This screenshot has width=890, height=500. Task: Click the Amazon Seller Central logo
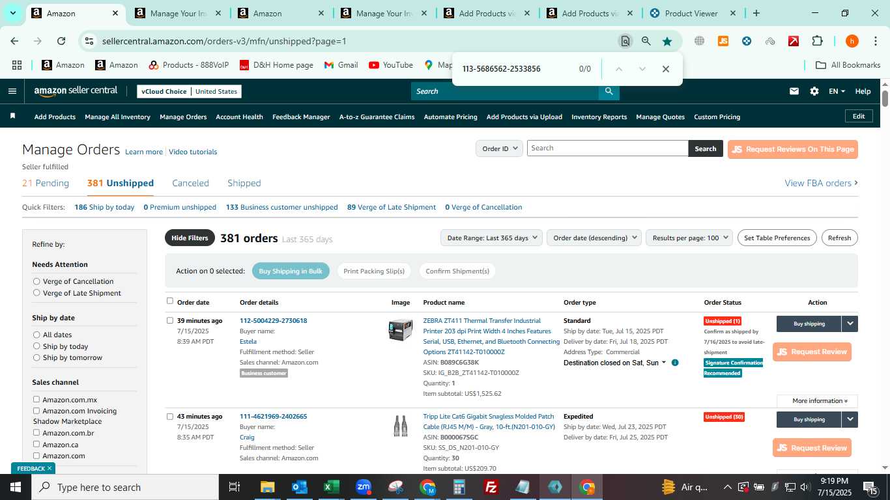click(76, 91)
